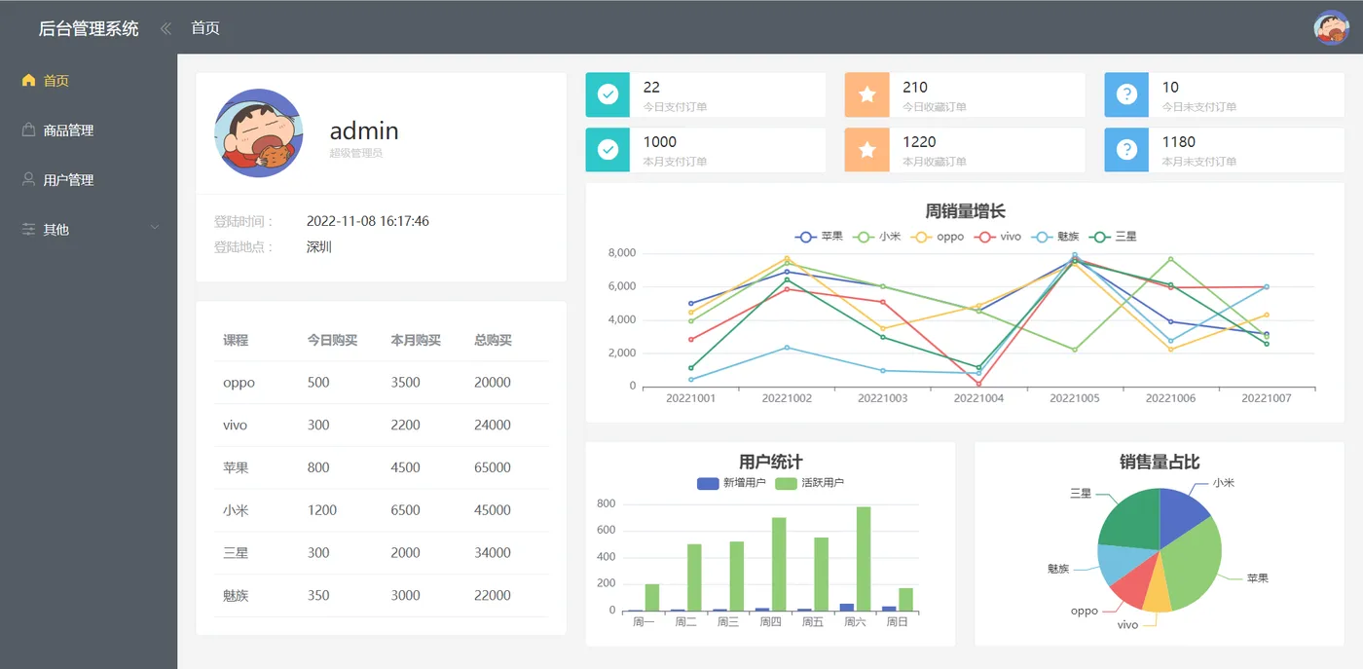
Task: Click the shopping bag icon beside 商品管理
Action: tap(28, 130)
